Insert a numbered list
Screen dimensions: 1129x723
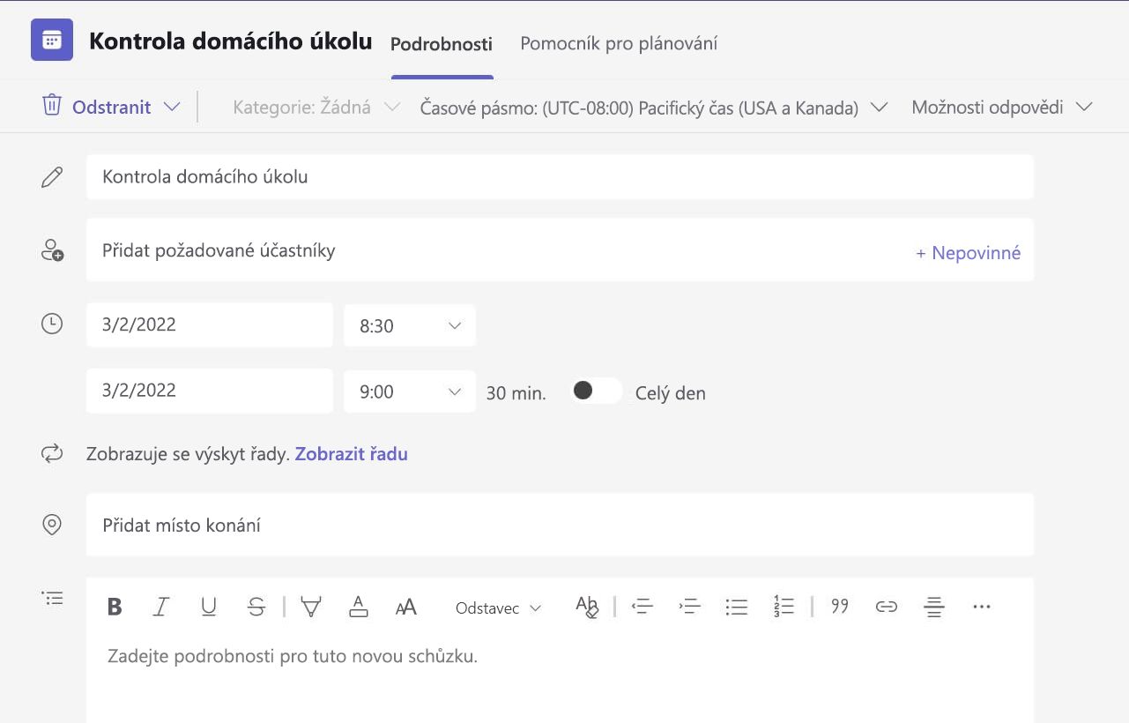[x=784, y=607]
